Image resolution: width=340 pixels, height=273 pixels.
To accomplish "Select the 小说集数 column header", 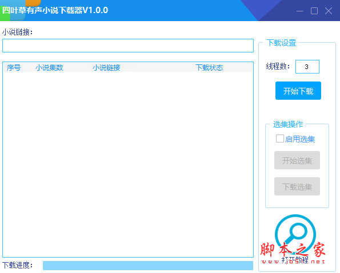I will [x=49, y=68].
